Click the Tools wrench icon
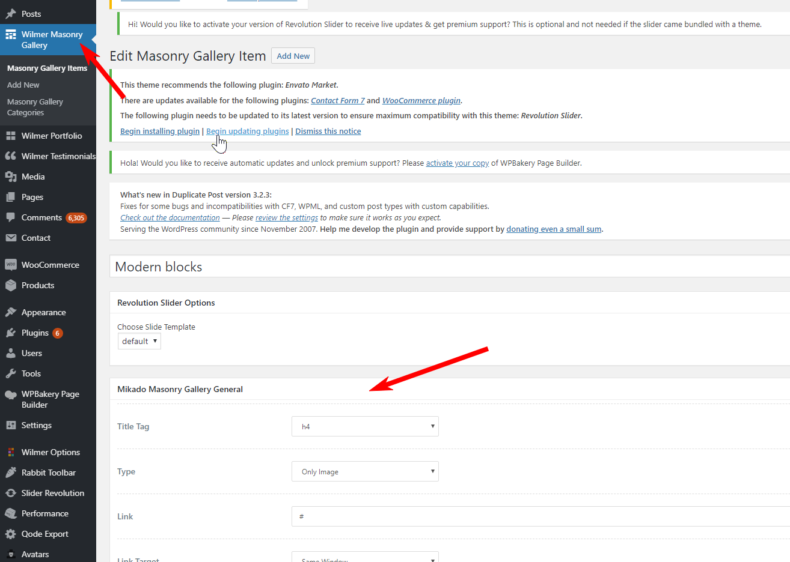This screenshot has width=790, height=562. pos(11,373)
